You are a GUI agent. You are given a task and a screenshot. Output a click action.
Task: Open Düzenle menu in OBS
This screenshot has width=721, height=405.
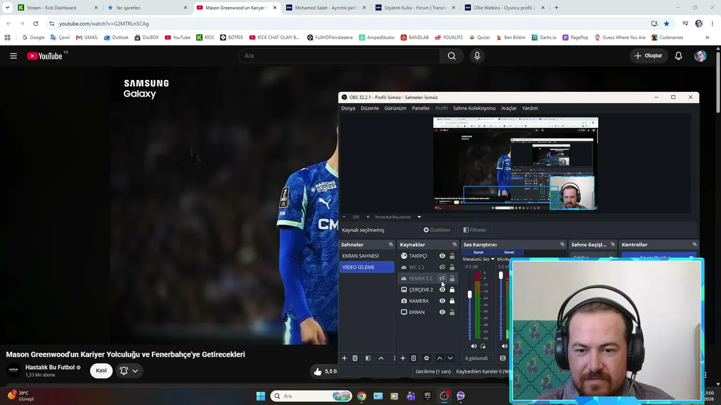click(x=370, y=108)
